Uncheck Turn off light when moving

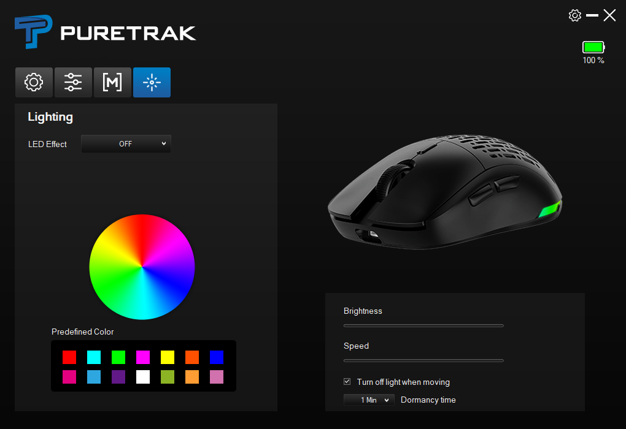[x=347, y=382]
